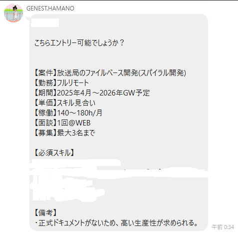
Task: Click the 【面談】 label
Action: pos(45,123)
